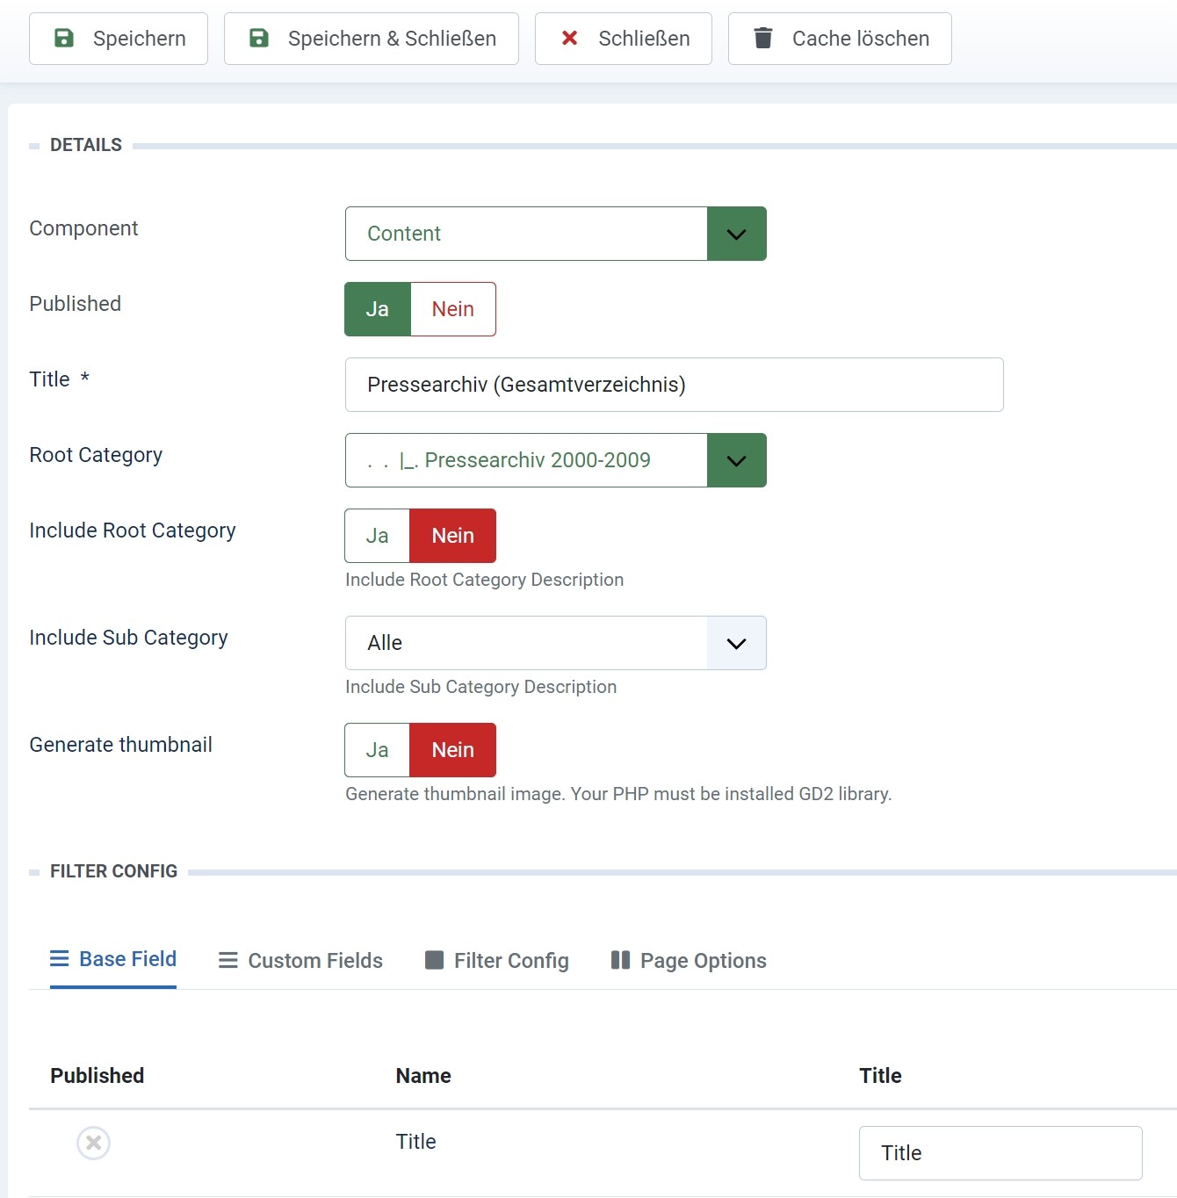Switch to the Base Field tab
The image size is (1177, 1198).
113,959
